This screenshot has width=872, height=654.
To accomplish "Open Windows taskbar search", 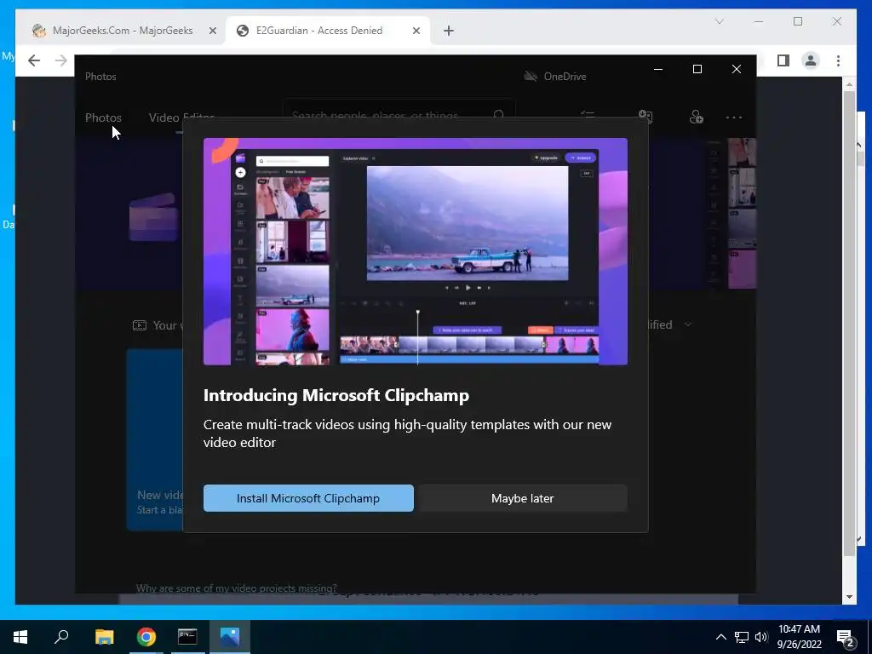I will (61, 636).
